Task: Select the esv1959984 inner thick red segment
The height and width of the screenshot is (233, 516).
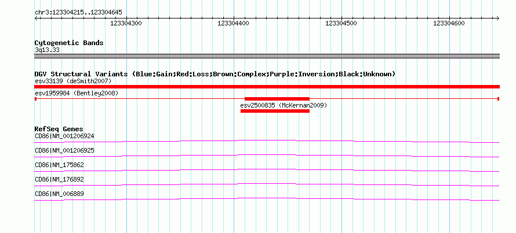Action: (277, 99)
